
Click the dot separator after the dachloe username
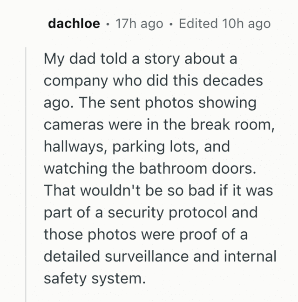108,24
